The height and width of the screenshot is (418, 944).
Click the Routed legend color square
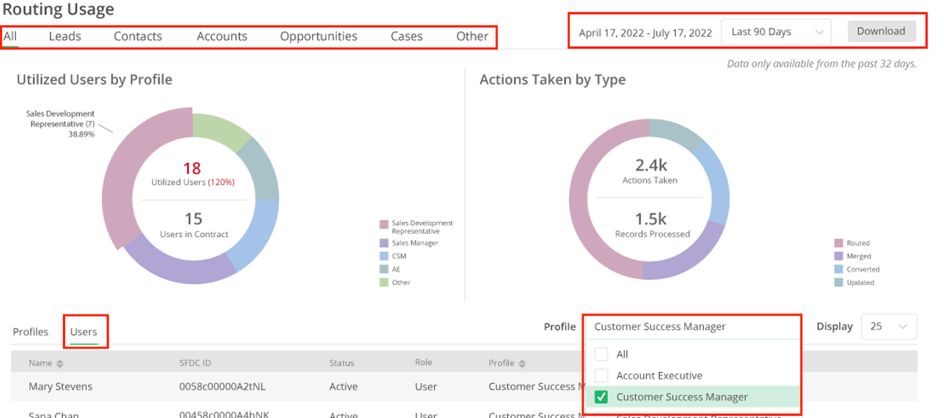[x=838, y=243]
